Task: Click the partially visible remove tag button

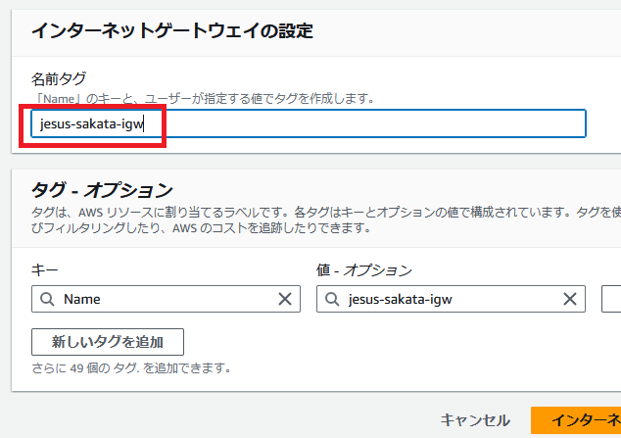Action: click(611, 299)
